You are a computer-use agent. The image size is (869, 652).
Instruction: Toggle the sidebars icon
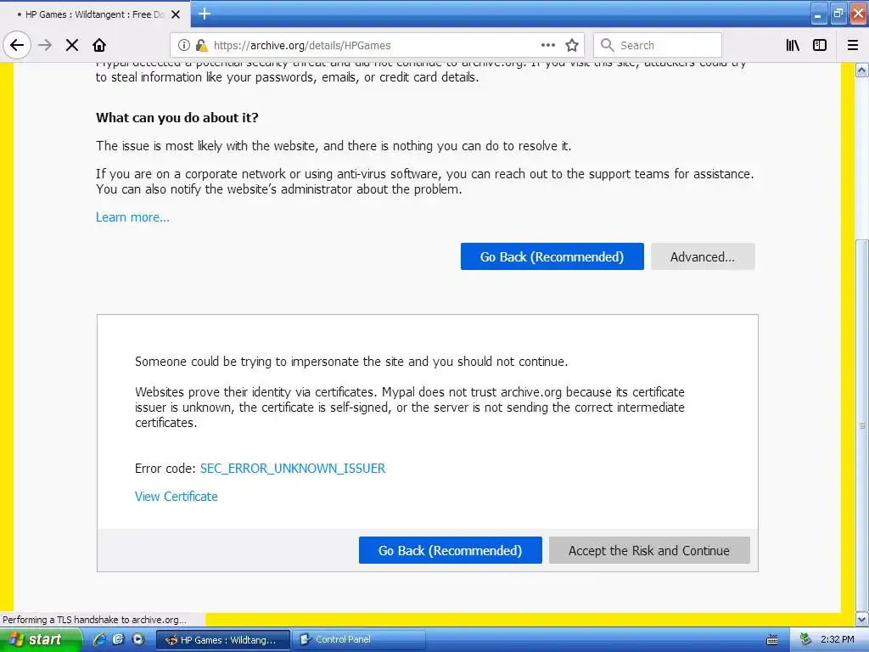pos(820,46)
